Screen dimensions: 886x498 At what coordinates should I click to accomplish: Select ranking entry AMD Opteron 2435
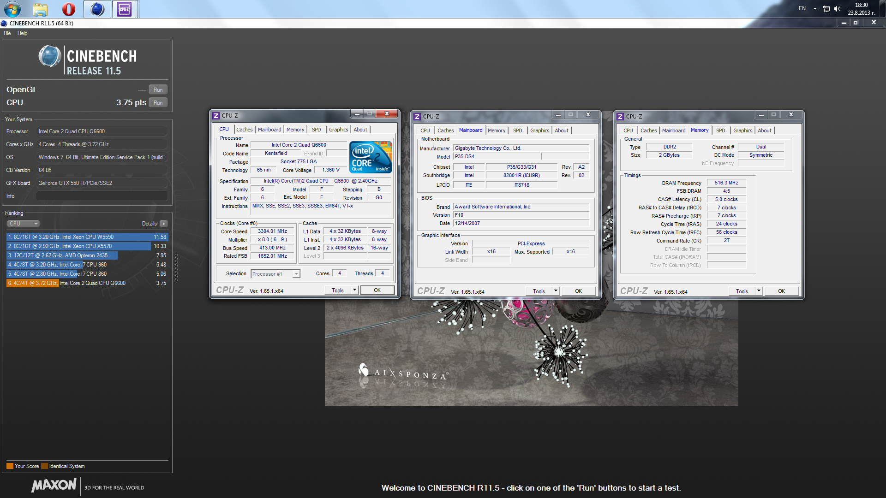pyautogui.click(x=87, y=255)
